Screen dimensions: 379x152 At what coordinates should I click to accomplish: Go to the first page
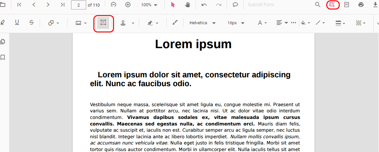(x=19, y=5)
